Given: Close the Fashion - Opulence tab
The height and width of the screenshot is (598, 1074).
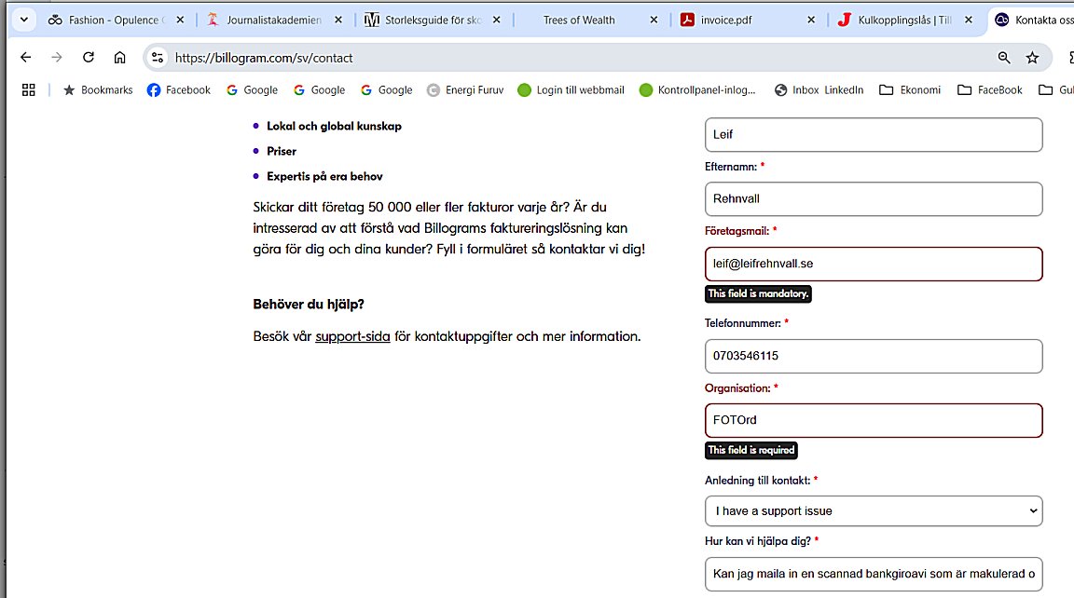Looking at the screenshot, I should [x=180, y=20].
